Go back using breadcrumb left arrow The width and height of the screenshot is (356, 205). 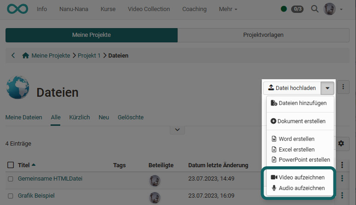[x=13, y=55]
